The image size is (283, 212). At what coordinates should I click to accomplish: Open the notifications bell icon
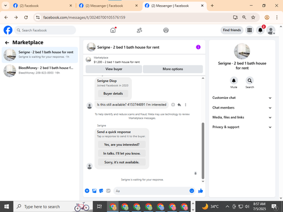click(x=260, y=30)
